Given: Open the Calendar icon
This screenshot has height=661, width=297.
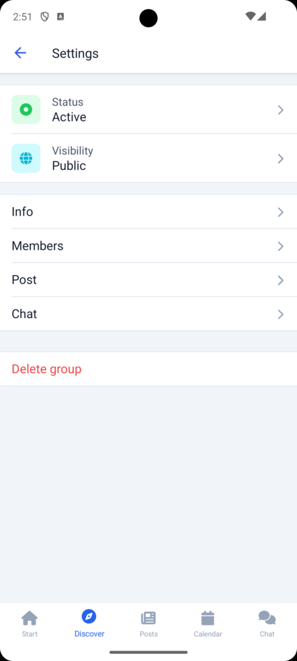Looking at the screenshot, I should click(x=208, y=618).
